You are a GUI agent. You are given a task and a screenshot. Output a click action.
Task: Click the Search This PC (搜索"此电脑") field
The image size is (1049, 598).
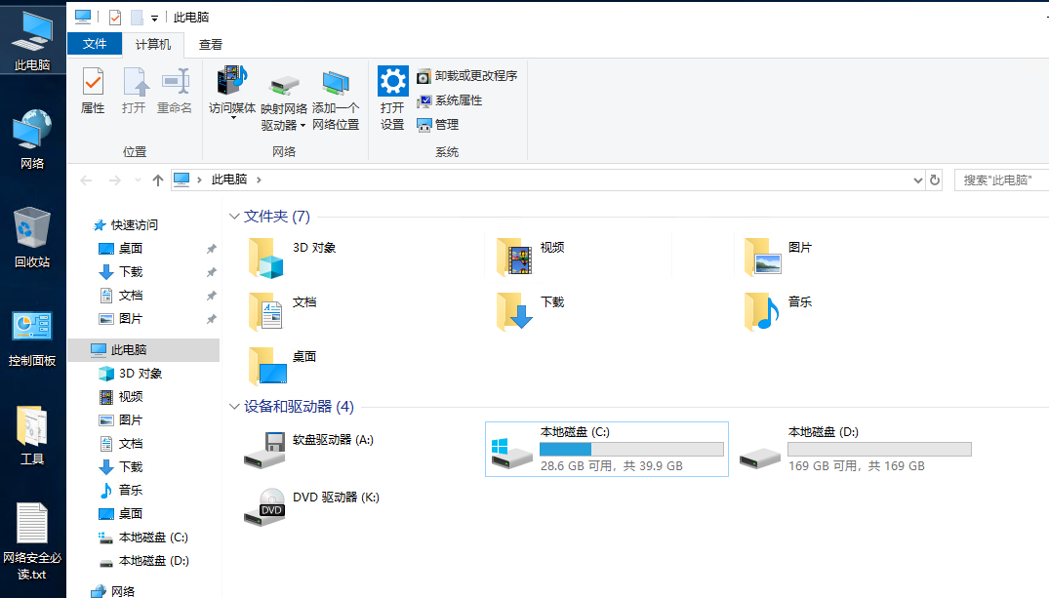pos(1002,180)
